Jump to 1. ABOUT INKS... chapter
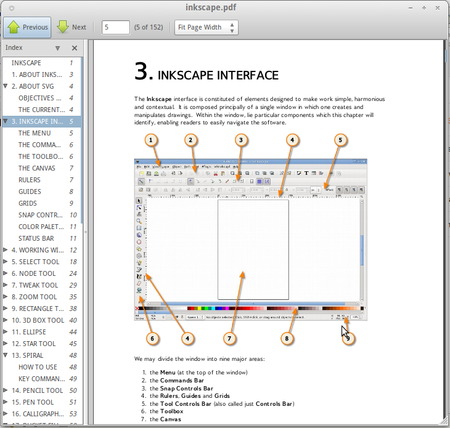This screenshot has height=428, width=450. click(42, 75)
